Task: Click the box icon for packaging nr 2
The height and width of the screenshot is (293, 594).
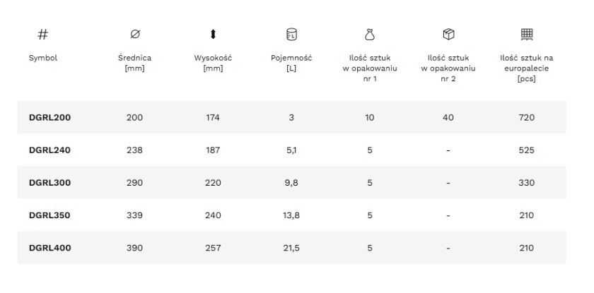Action: (x=448, y=34)
